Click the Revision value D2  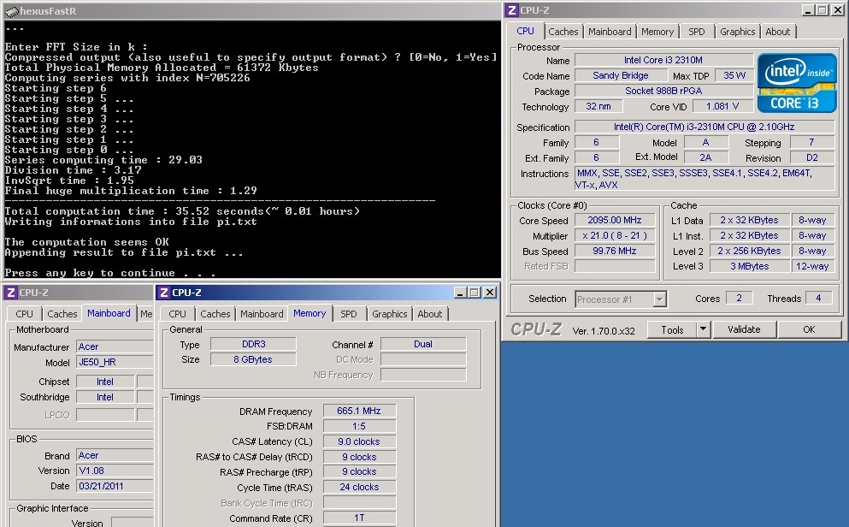pyautogui.click(x=811, y=157)
